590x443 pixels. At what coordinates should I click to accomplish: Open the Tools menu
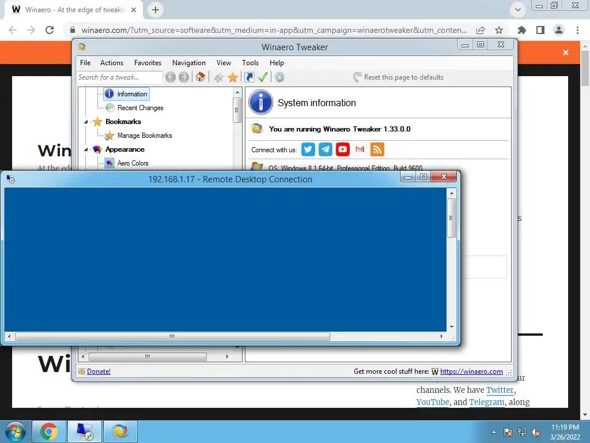click(250, 63)
